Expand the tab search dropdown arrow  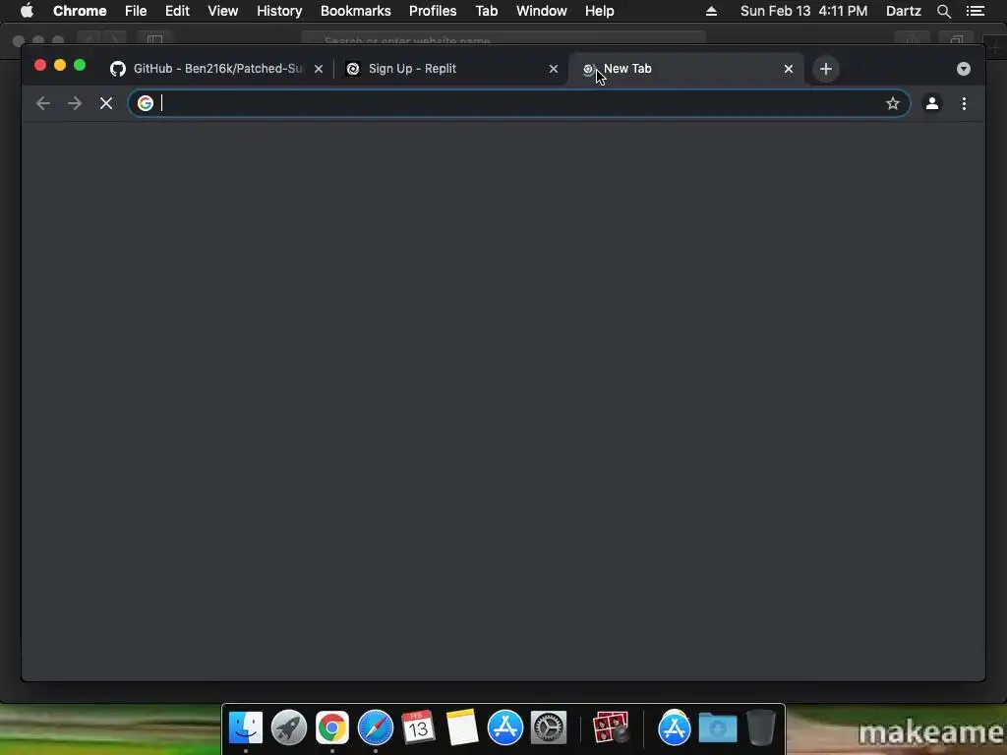click(x=964, y=69)
